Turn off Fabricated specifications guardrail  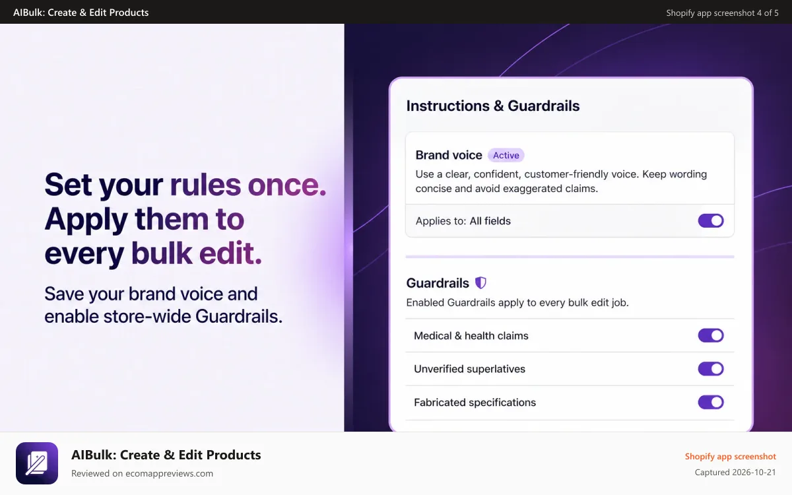point(711,402)
